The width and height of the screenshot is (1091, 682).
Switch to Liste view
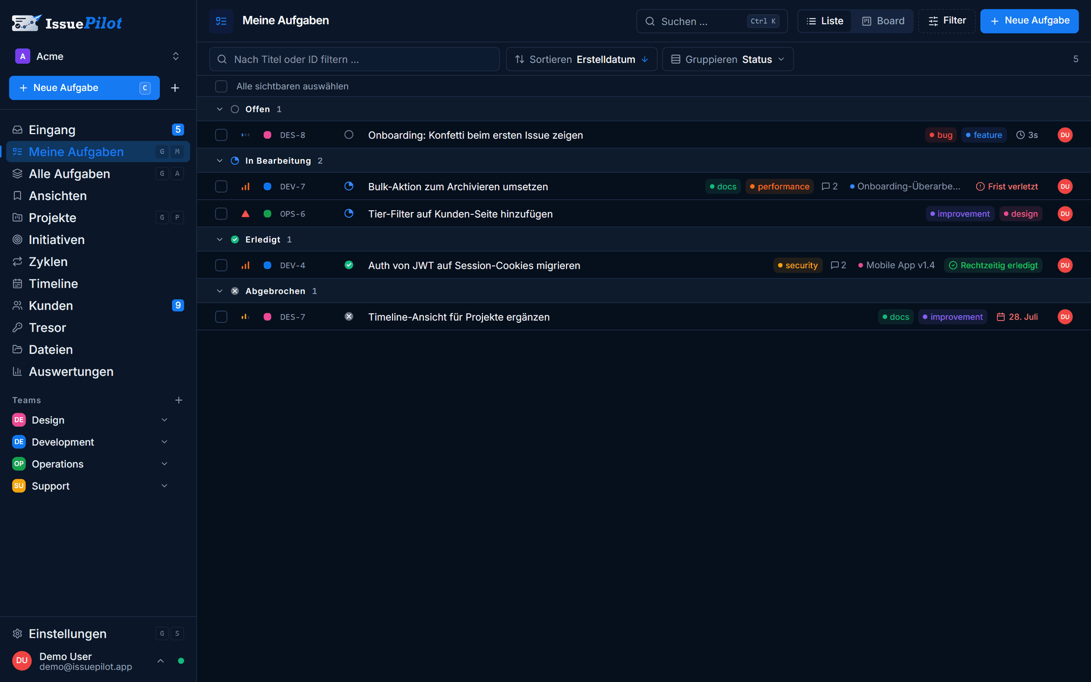[825, 21]
